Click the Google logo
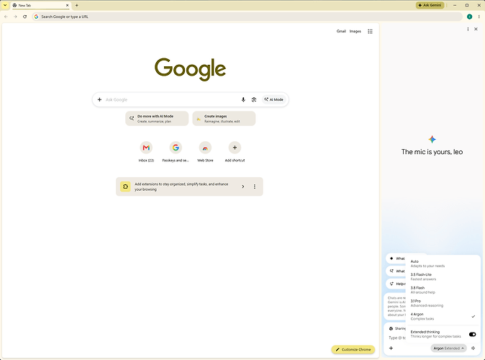Viewport: 485px width, 360px height. 190,69
